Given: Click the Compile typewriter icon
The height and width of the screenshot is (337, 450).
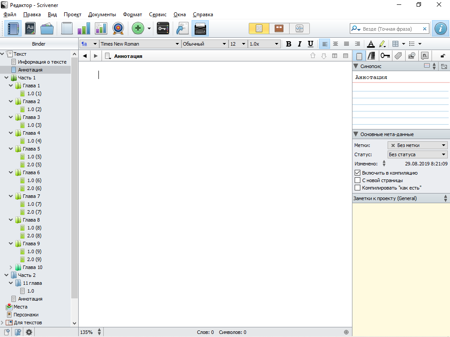Looking at the screenshot, I should click(200, 29).
